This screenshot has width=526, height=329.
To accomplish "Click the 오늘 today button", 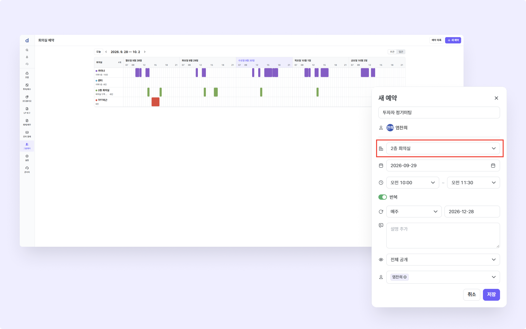I will point(99,52).
